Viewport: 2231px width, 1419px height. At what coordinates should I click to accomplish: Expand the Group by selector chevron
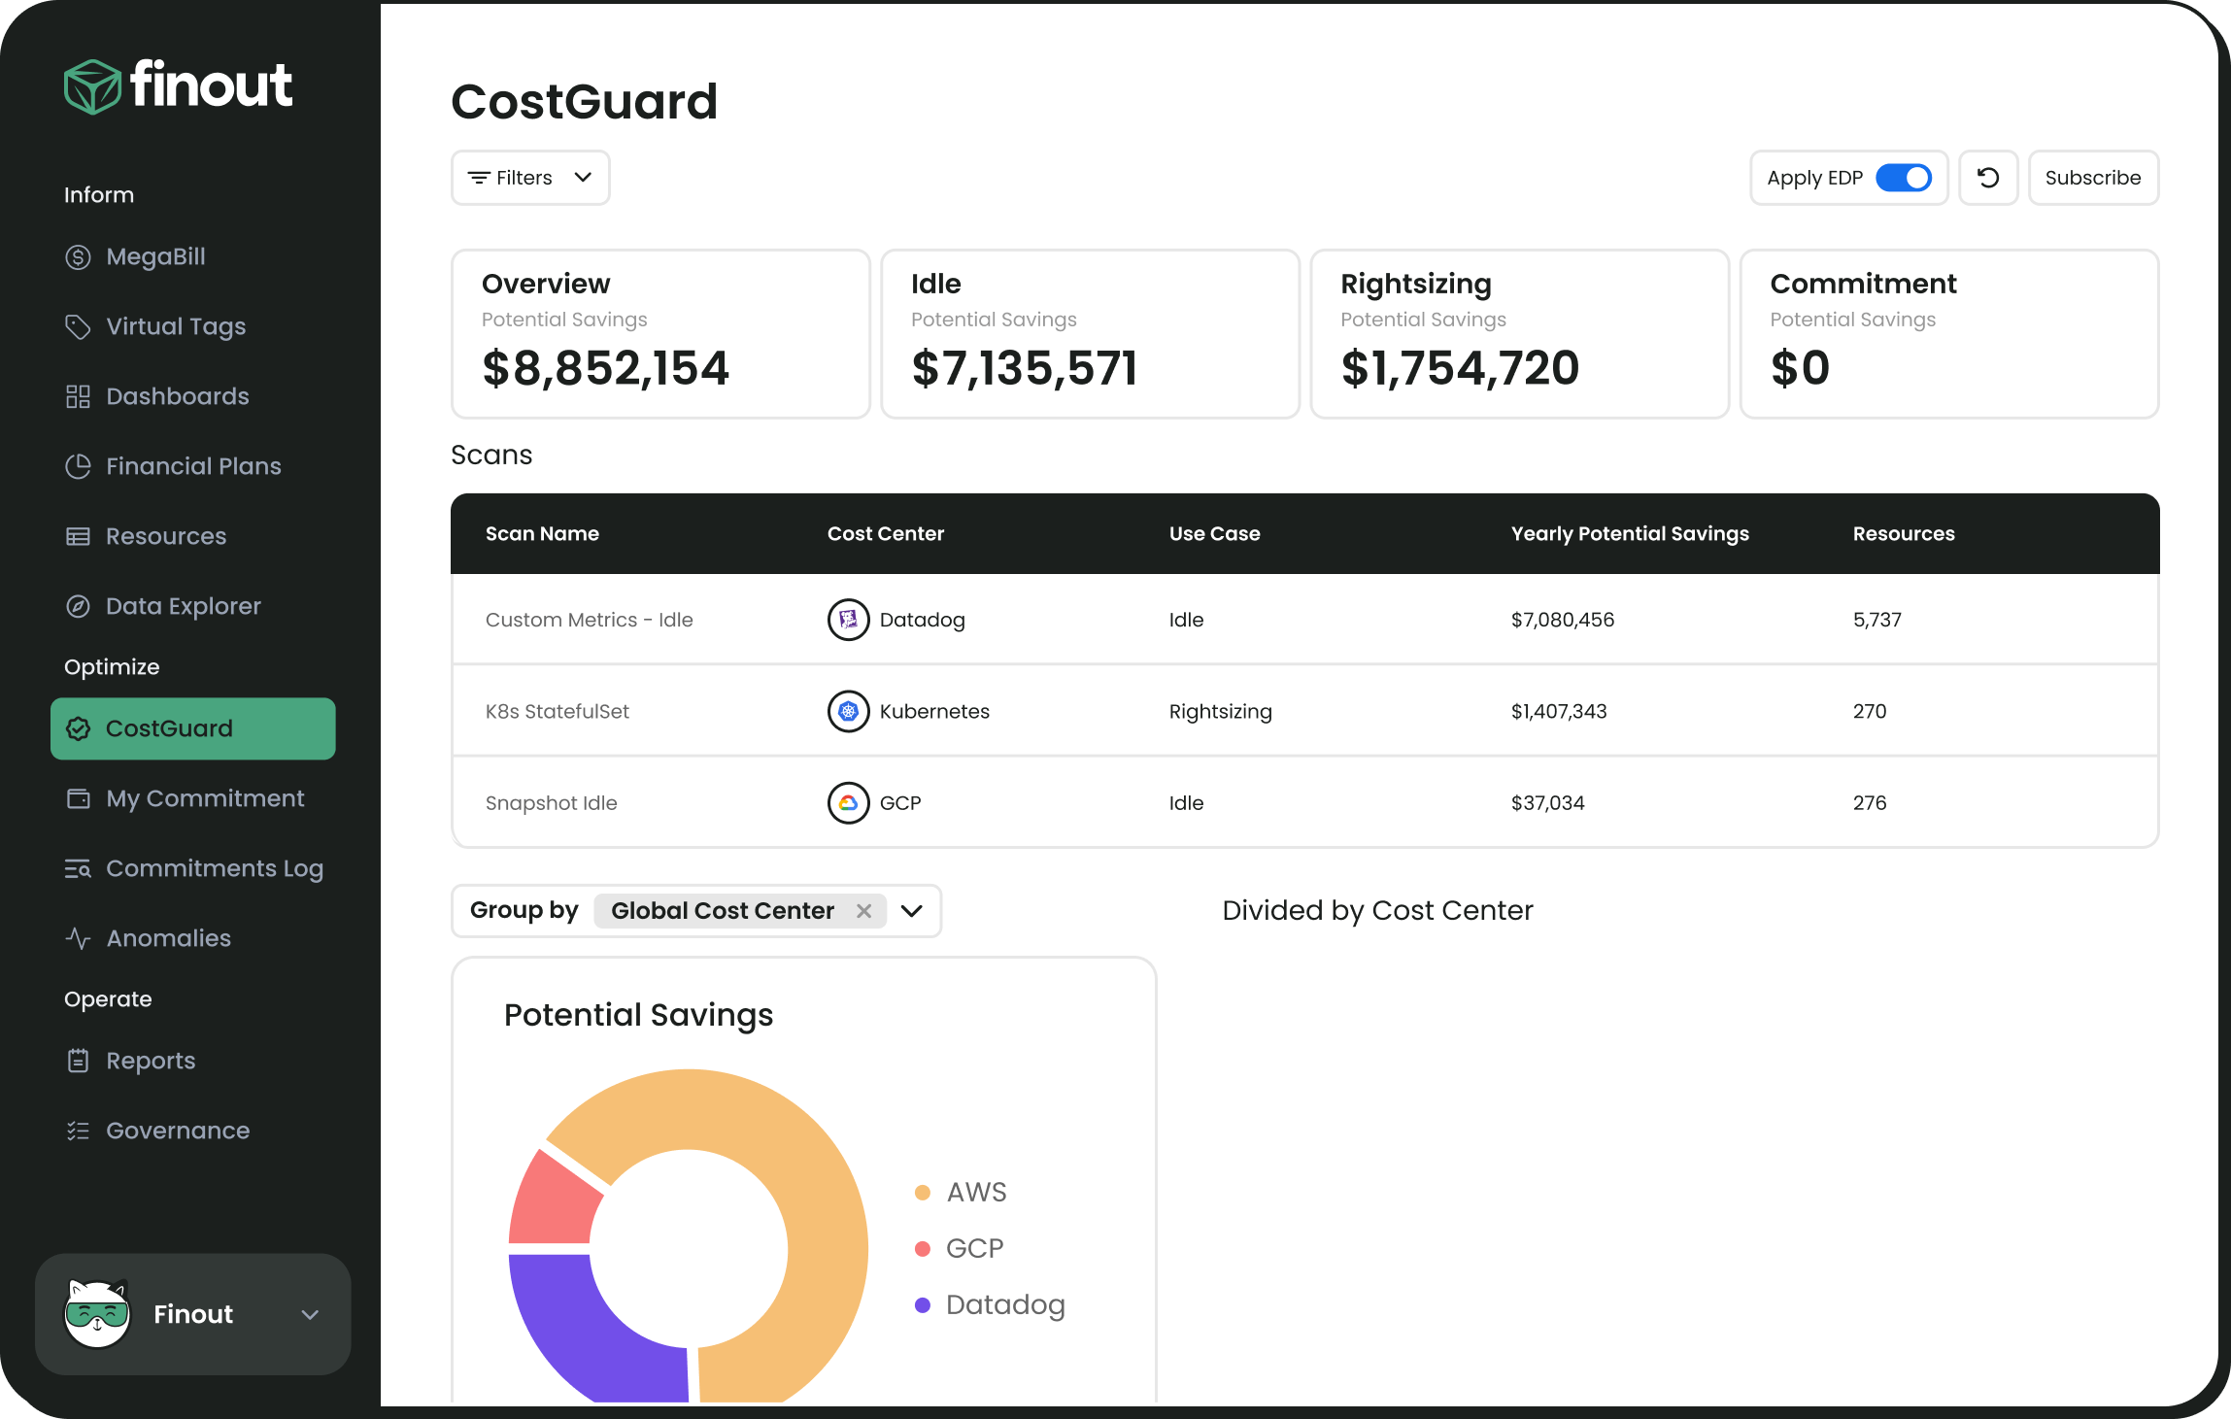911,911
